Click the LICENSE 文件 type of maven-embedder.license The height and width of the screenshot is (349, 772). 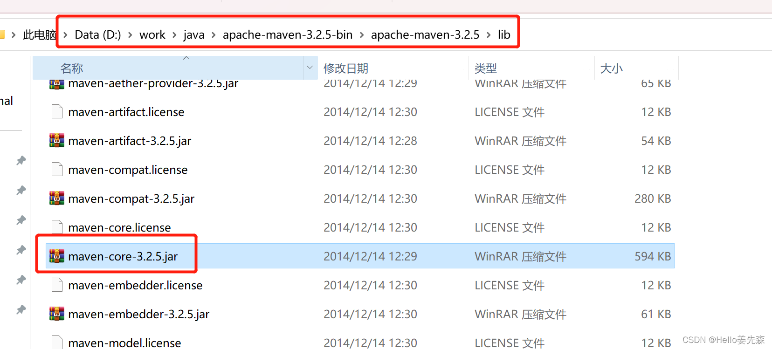pyautogui.click(x=510, y=285)
